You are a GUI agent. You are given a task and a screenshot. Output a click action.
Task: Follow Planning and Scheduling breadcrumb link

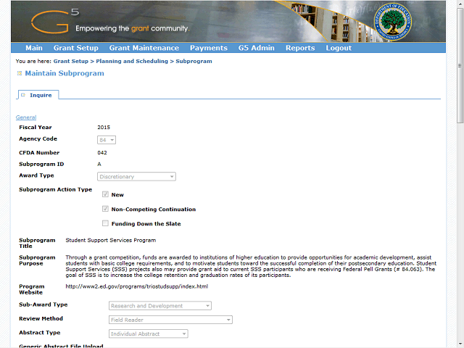pos(132,61)
